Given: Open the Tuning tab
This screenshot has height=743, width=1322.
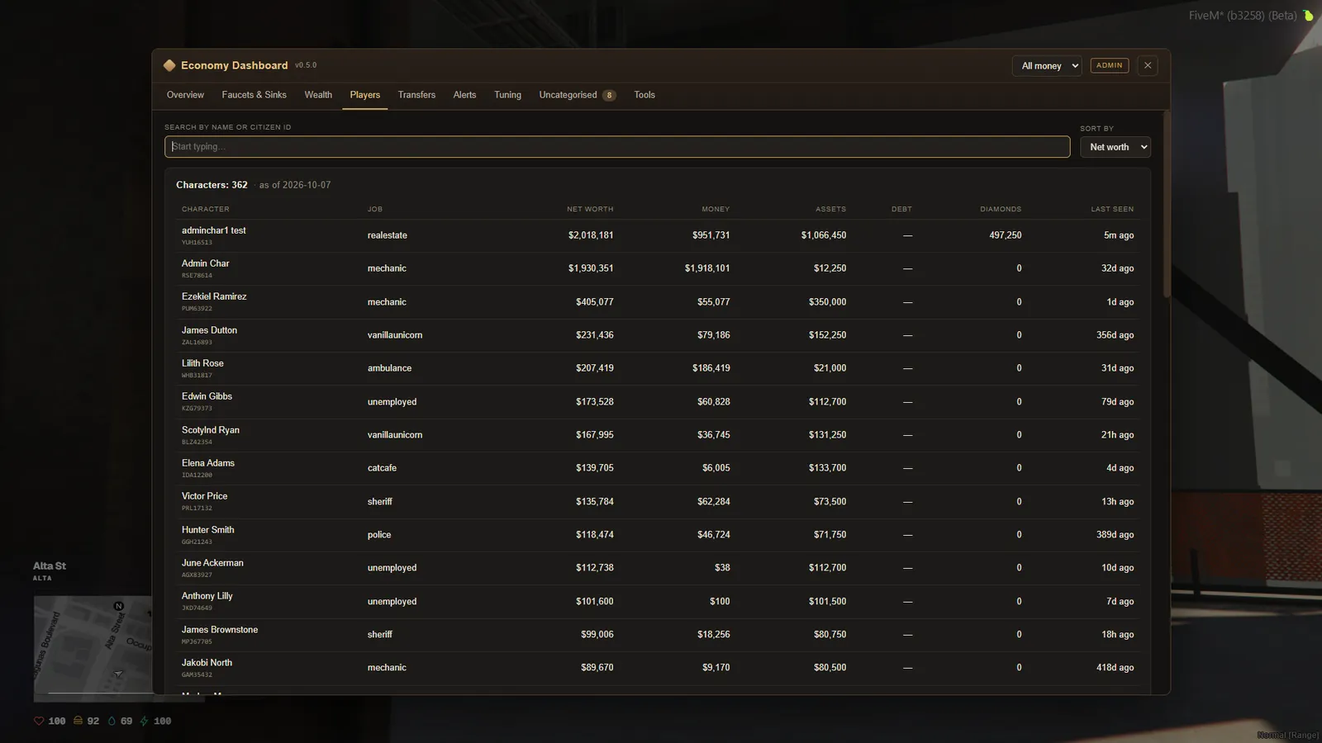Looking at the screenshot, I should click(x=507, y=95).
